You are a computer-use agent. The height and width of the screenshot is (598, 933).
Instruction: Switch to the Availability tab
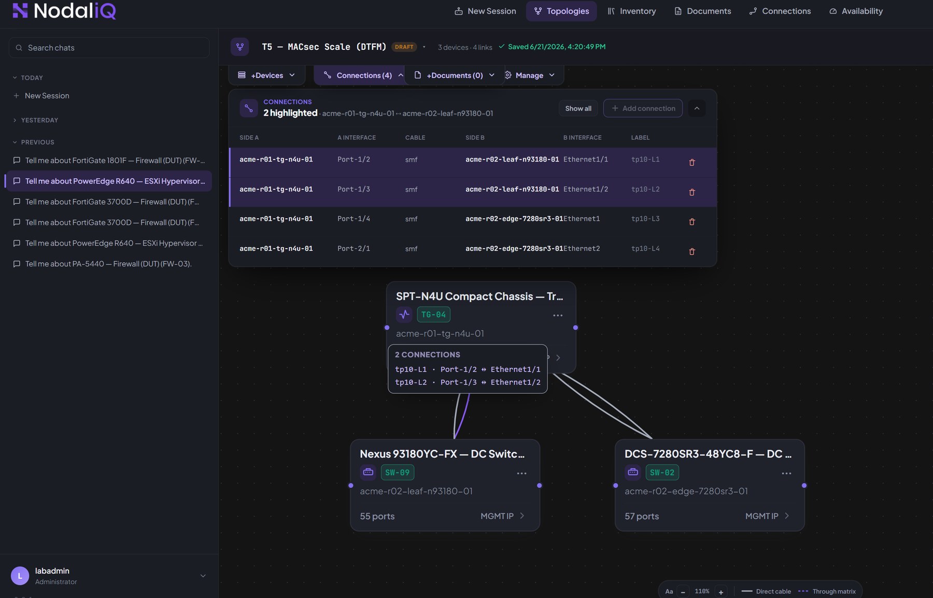coord(856,11)
